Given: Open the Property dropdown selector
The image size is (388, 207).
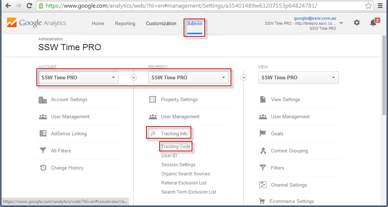Looking at the screenshot, I should [188, 77].
